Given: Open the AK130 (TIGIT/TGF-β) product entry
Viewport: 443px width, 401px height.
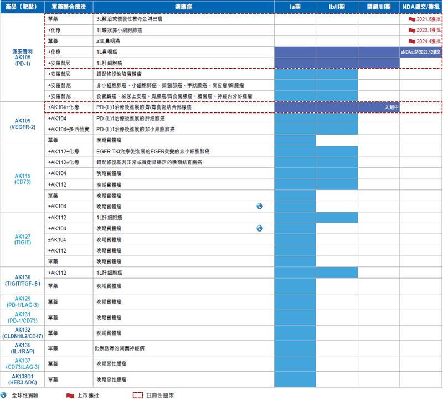Looking at the screenshot, I should click(x=22, y=280).
